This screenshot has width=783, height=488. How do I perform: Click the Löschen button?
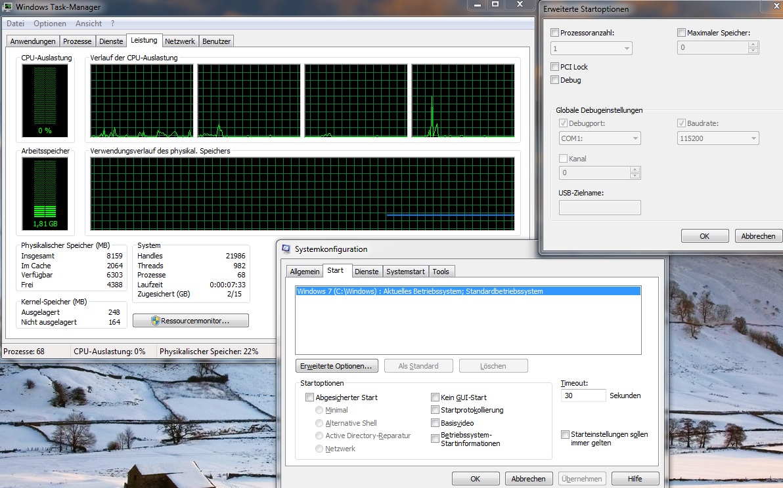click(x=493, y=366)
